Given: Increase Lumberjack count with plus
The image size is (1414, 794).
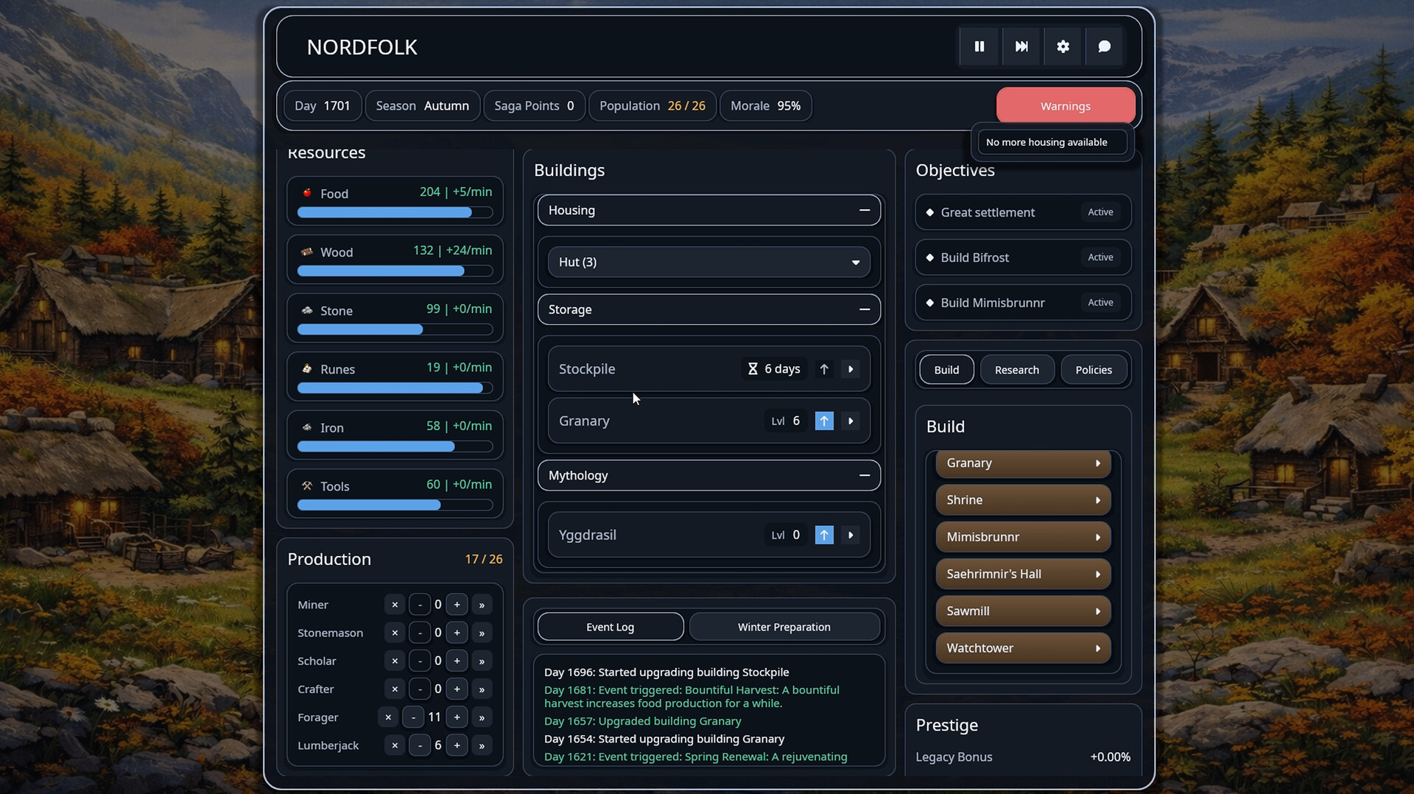Looking at the screenshot, I should [457, 745].
